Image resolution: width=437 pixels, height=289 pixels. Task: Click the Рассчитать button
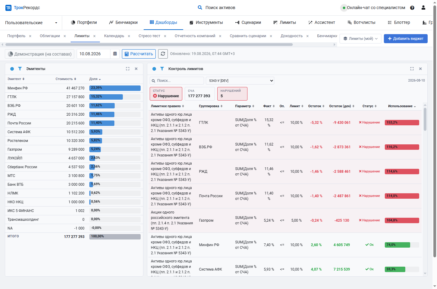139,54
